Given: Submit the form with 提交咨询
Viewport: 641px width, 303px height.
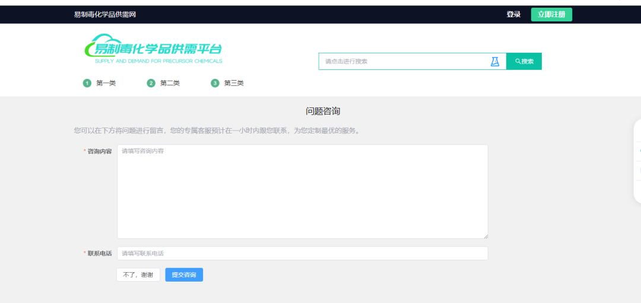Looking at the screenshot, I should [x=184, y=275].
